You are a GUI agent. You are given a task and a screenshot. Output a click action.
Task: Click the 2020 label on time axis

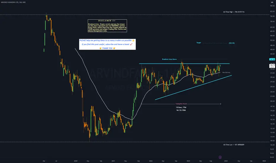coord(76,161)
